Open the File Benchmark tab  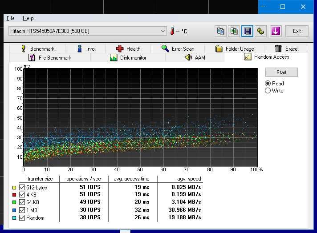50,57
